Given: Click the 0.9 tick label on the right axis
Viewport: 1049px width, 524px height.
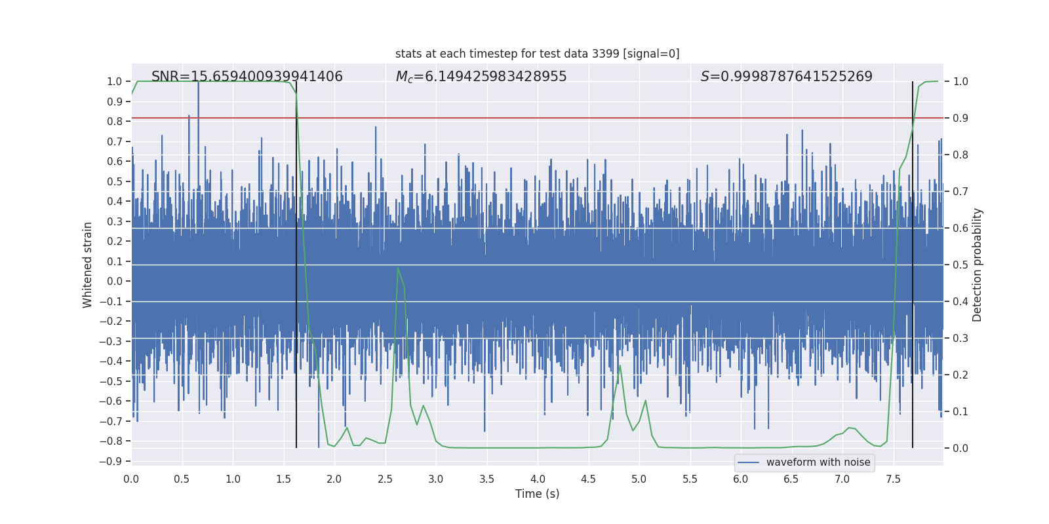Looking at the screenshot, I should [960, 119].
